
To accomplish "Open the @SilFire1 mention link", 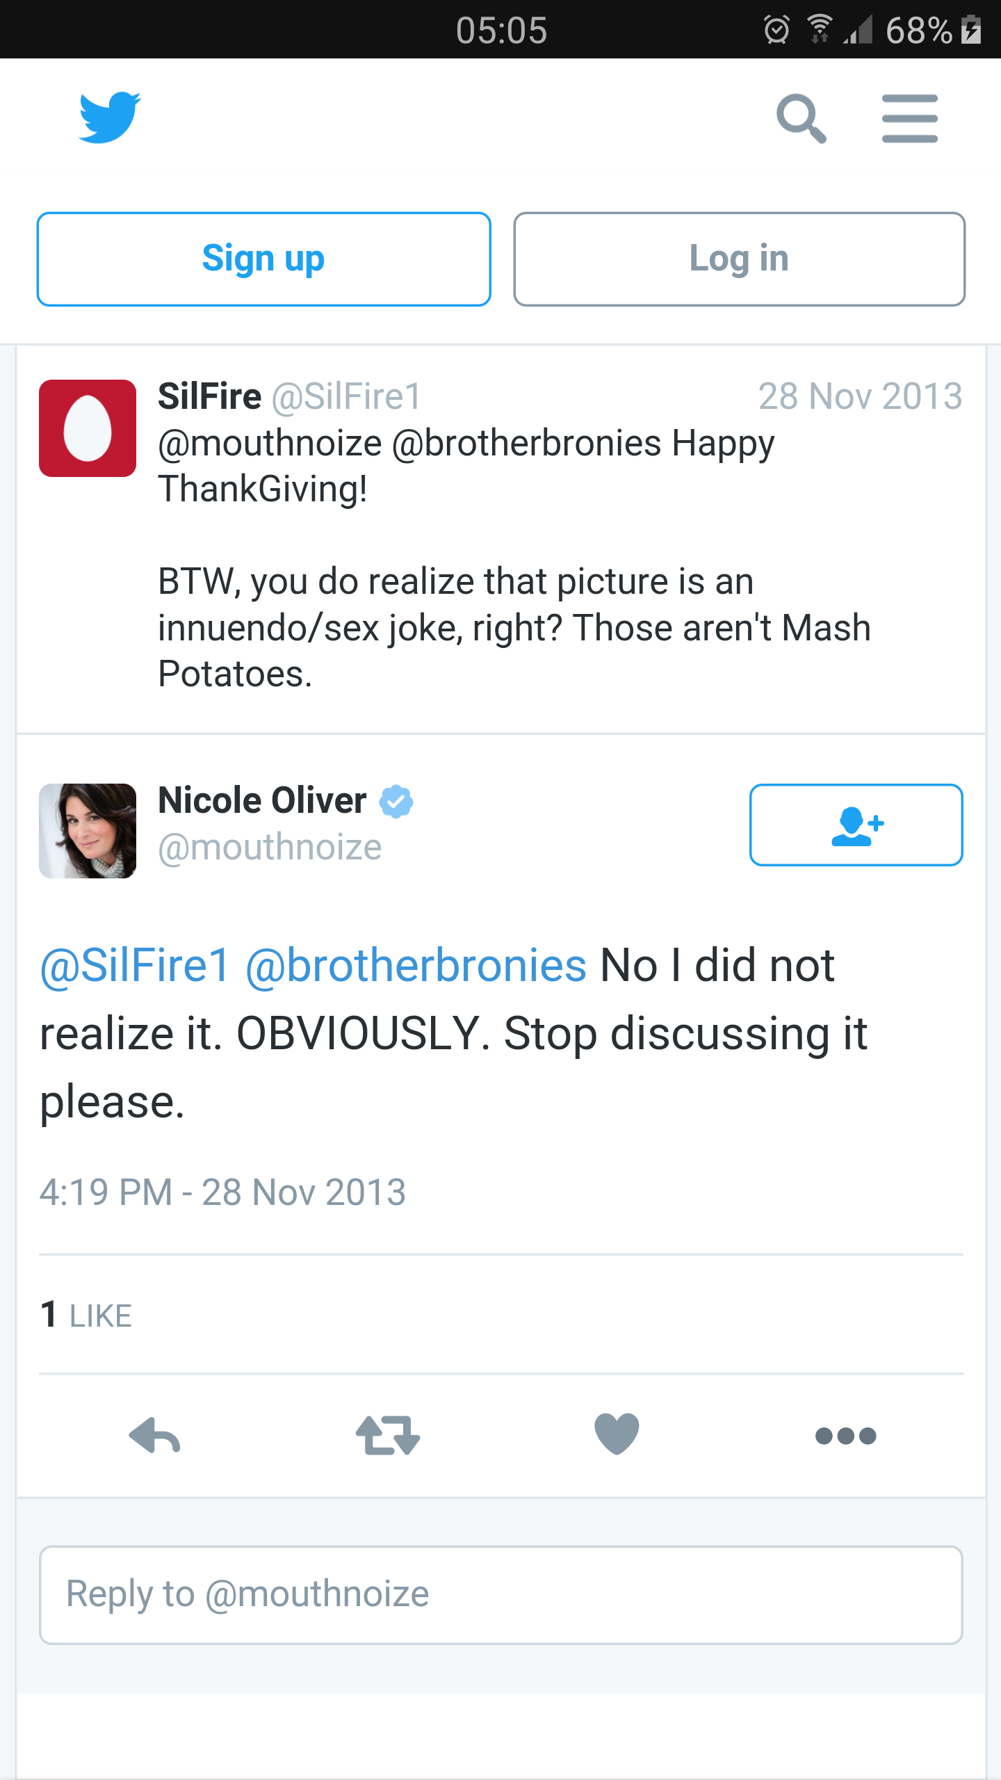I will coord(135,965).
